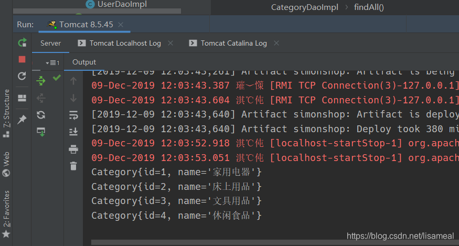Image resolution: width=459 pixels, height=246 pixels.
Task: Rerun Tomcat with the green rerun icon
Action: [22, 43]
